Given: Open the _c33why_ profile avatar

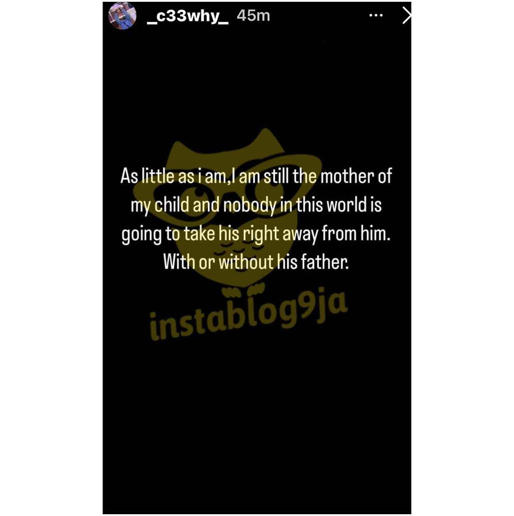Looking at the screenshot, I should (122, 16).
